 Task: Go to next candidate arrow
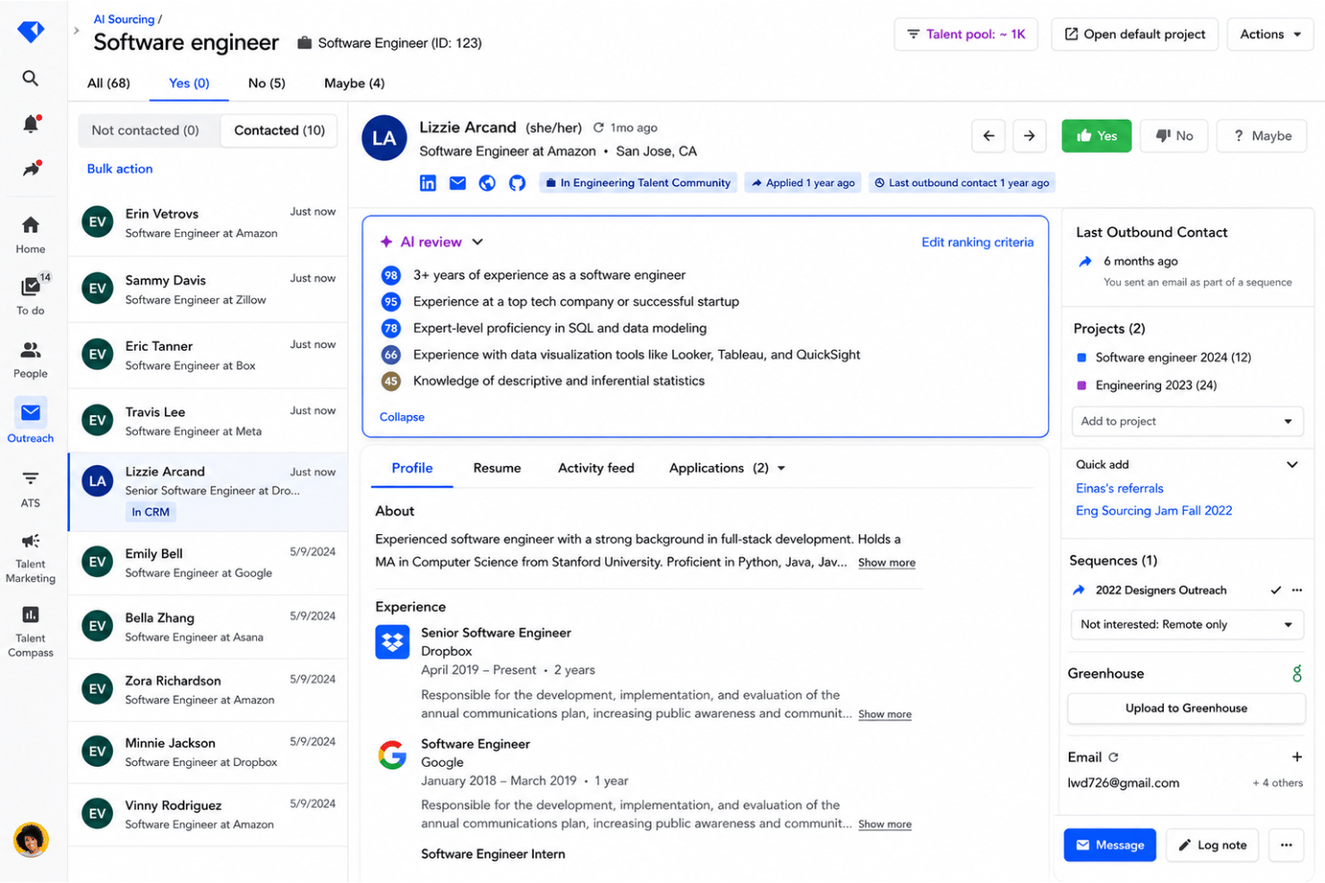click(1030, 136)
